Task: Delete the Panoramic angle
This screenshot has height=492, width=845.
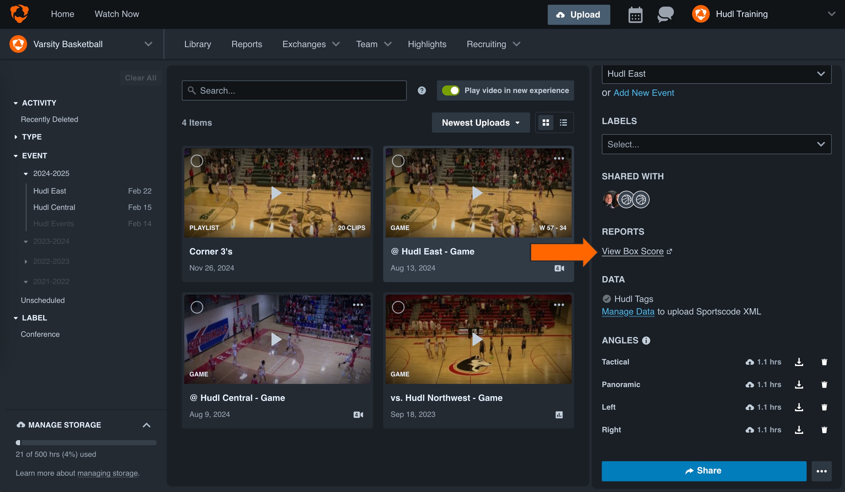Action: point(825,385)
